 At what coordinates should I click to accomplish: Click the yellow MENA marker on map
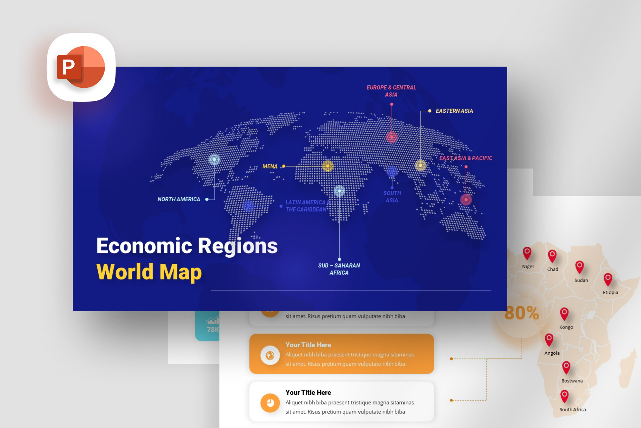click(328, 166)
